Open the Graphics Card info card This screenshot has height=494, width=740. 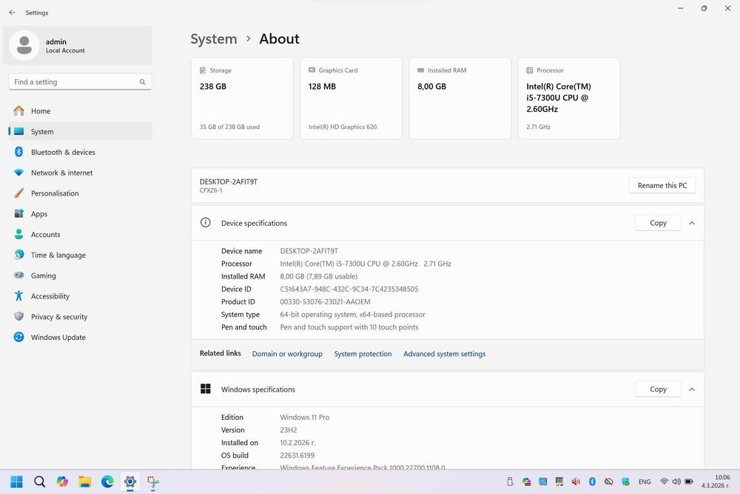[351, 99]
